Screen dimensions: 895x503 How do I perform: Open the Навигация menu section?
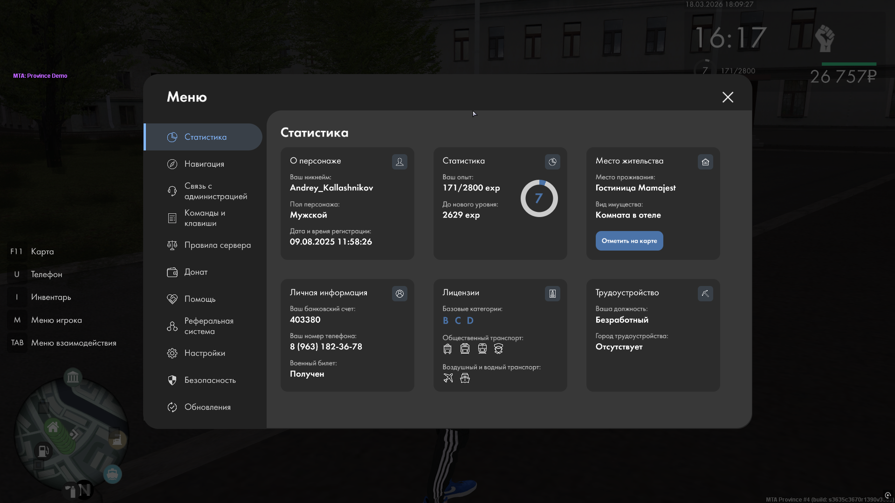(204, 164)
